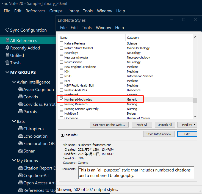Click the Recently Added bell icon
The height and width of the screenshot is (194, 202).
tap(7, 48)
